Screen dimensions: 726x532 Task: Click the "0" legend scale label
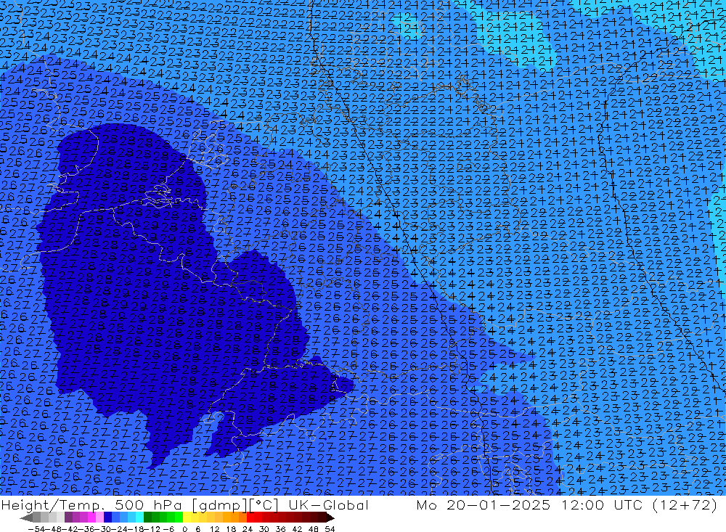coord(184,529)
